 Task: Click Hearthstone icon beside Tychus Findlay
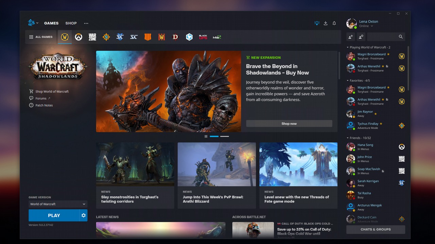pos(402,126)
